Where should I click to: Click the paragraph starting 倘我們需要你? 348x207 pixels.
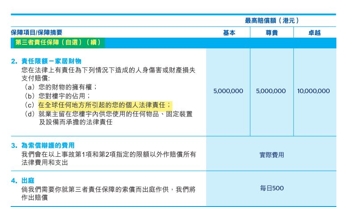pyautogui.click(x=108, y=194)
